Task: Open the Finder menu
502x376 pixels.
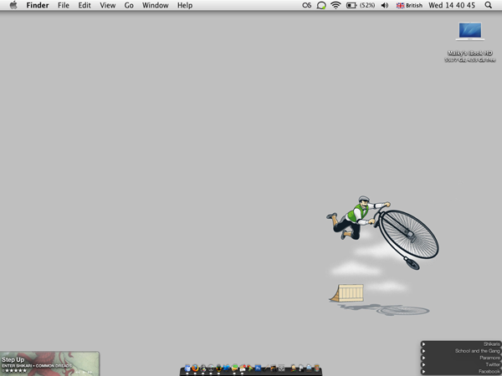Action: click(38, 6)
